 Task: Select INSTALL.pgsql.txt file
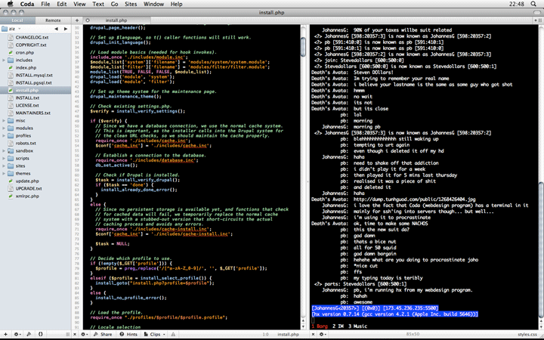[36, 82]
